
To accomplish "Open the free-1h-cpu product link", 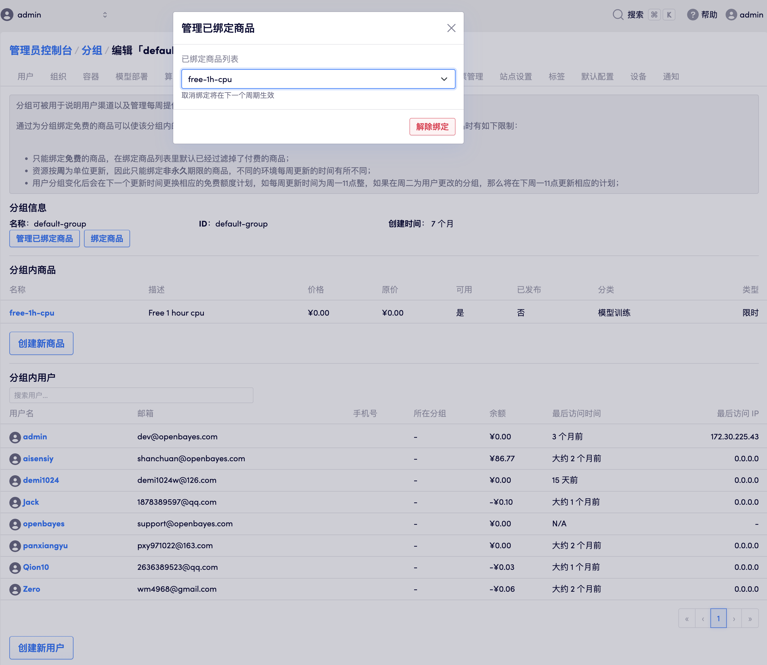I will pos(32,313).
